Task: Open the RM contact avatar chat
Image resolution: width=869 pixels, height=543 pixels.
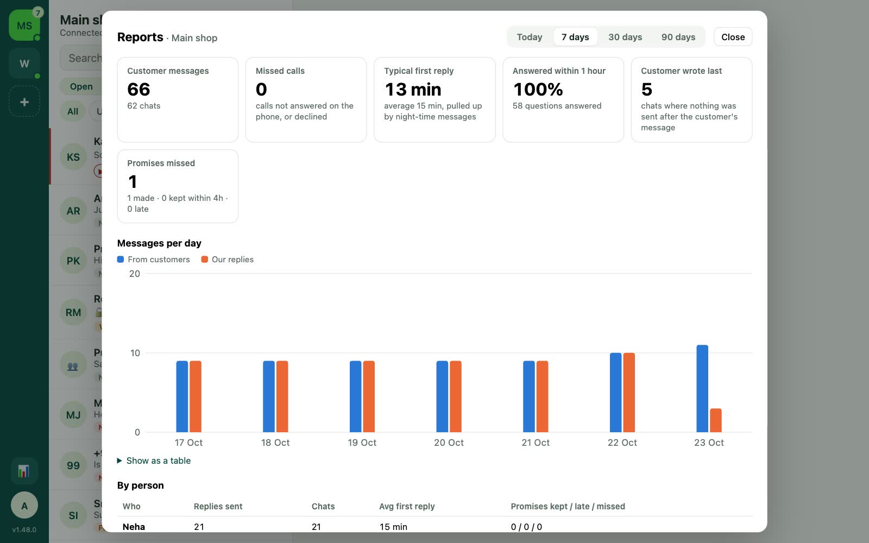Action: (73, 312)
